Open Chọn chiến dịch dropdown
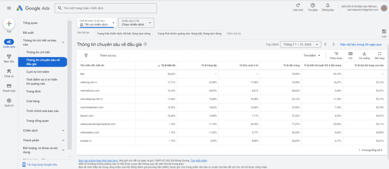 (136, 23)
